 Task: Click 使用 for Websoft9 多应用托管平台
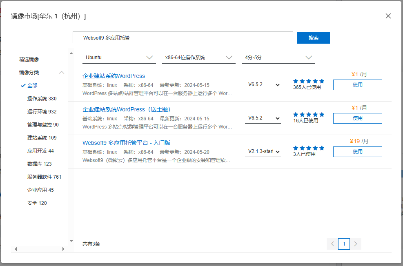point(357,151)
